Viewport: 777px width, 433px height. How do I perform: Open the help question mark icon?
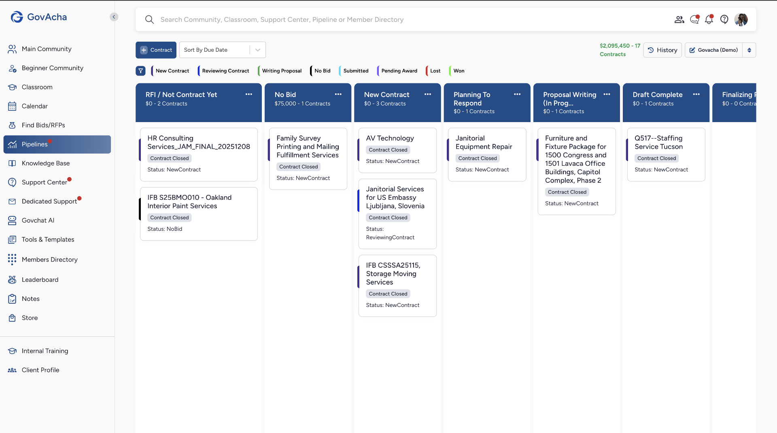(724, 19)
